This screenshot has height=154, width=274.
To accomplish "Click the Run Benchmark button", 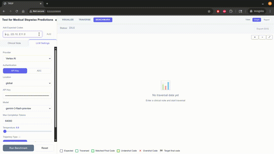I will 18,148.
